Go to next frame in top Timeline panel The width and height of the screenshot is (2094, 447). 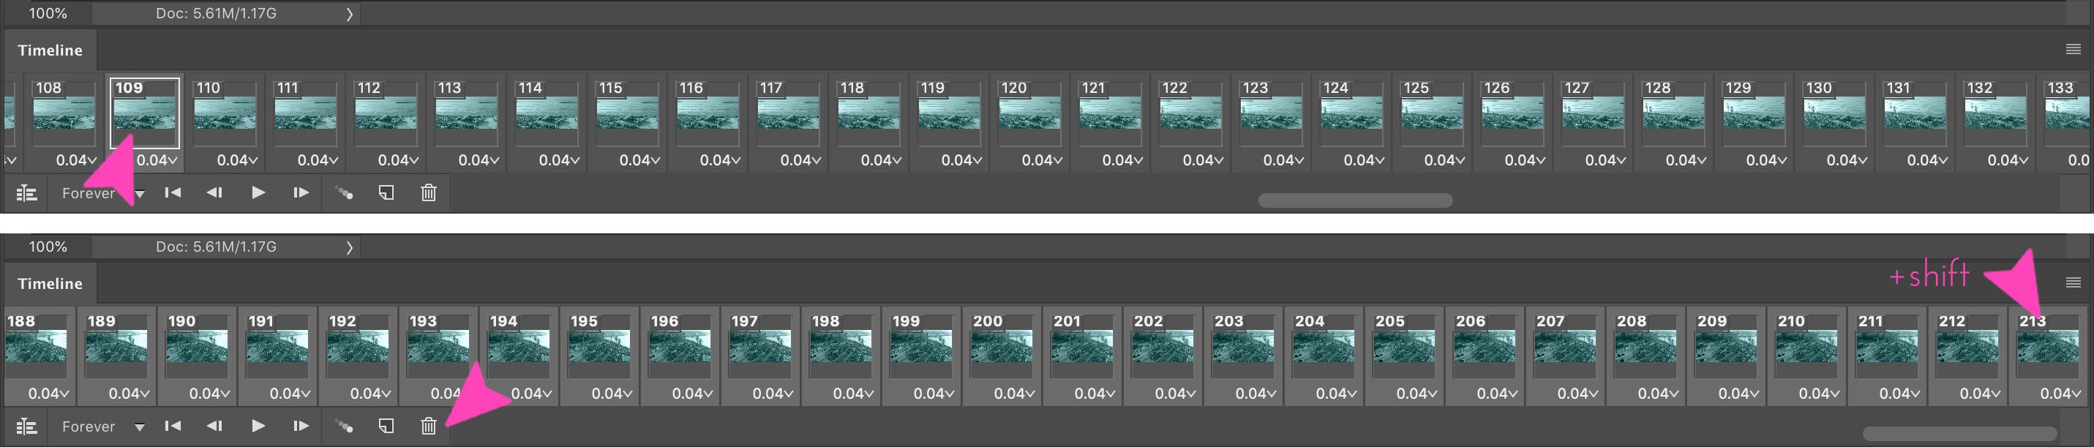301,192
